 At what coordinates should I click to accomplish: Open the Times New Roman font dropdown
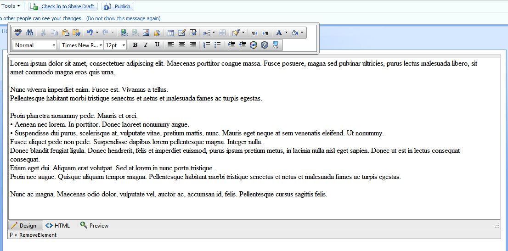point(82,45)
